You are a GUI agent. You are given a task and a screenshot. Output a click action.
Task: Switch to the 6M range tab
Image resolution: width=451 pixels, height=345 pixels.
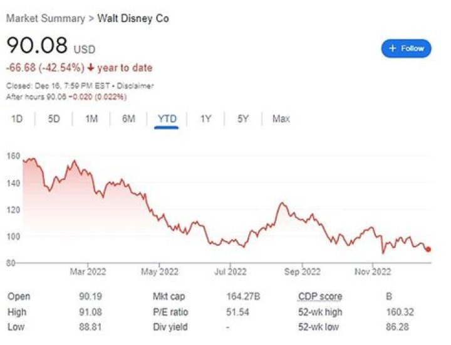128,119
